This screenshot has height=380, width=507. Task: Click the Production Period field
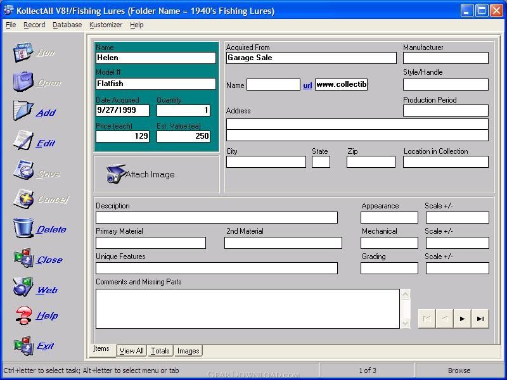click(x=446, y=110)
